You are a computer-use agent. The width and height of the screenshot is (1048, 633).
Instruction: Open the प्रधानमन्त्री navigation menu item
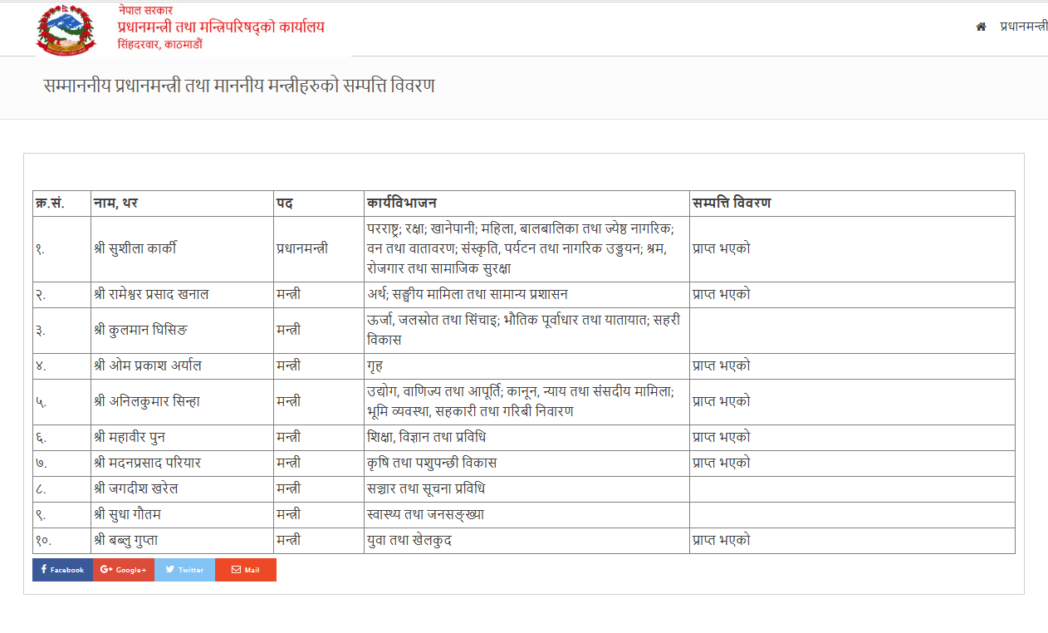point(1023,27)
